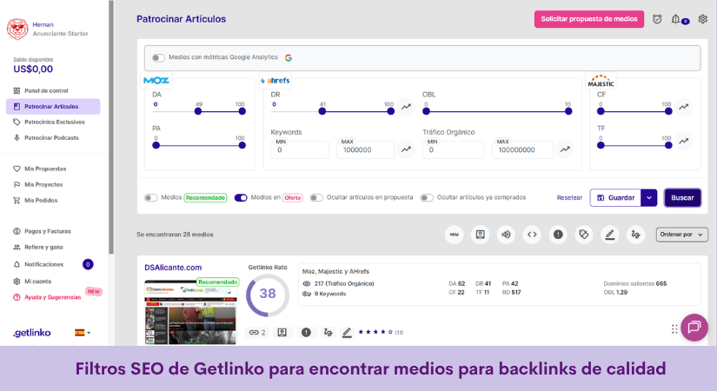Screen dimensions: 717x391
Task: Click the DR slider handle at 41
Action: (322, 111)
